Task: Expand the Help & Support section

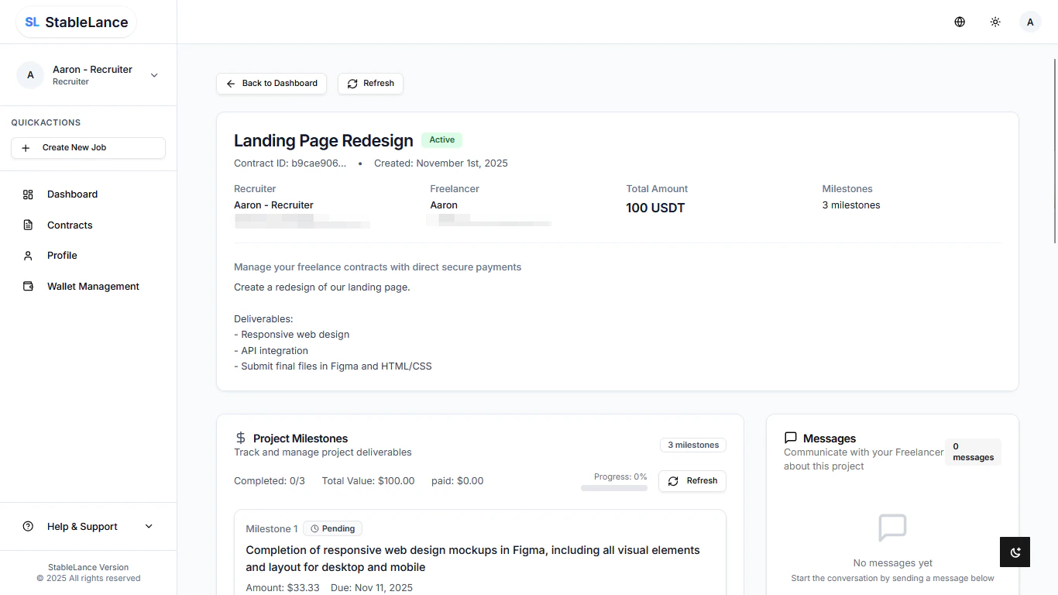Action: tap(81, 526)
